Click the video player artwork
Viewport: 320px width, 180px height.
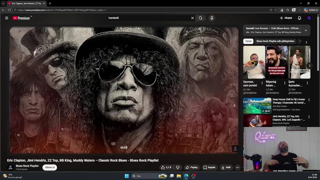pyautogui.click(x=124, y=90)
